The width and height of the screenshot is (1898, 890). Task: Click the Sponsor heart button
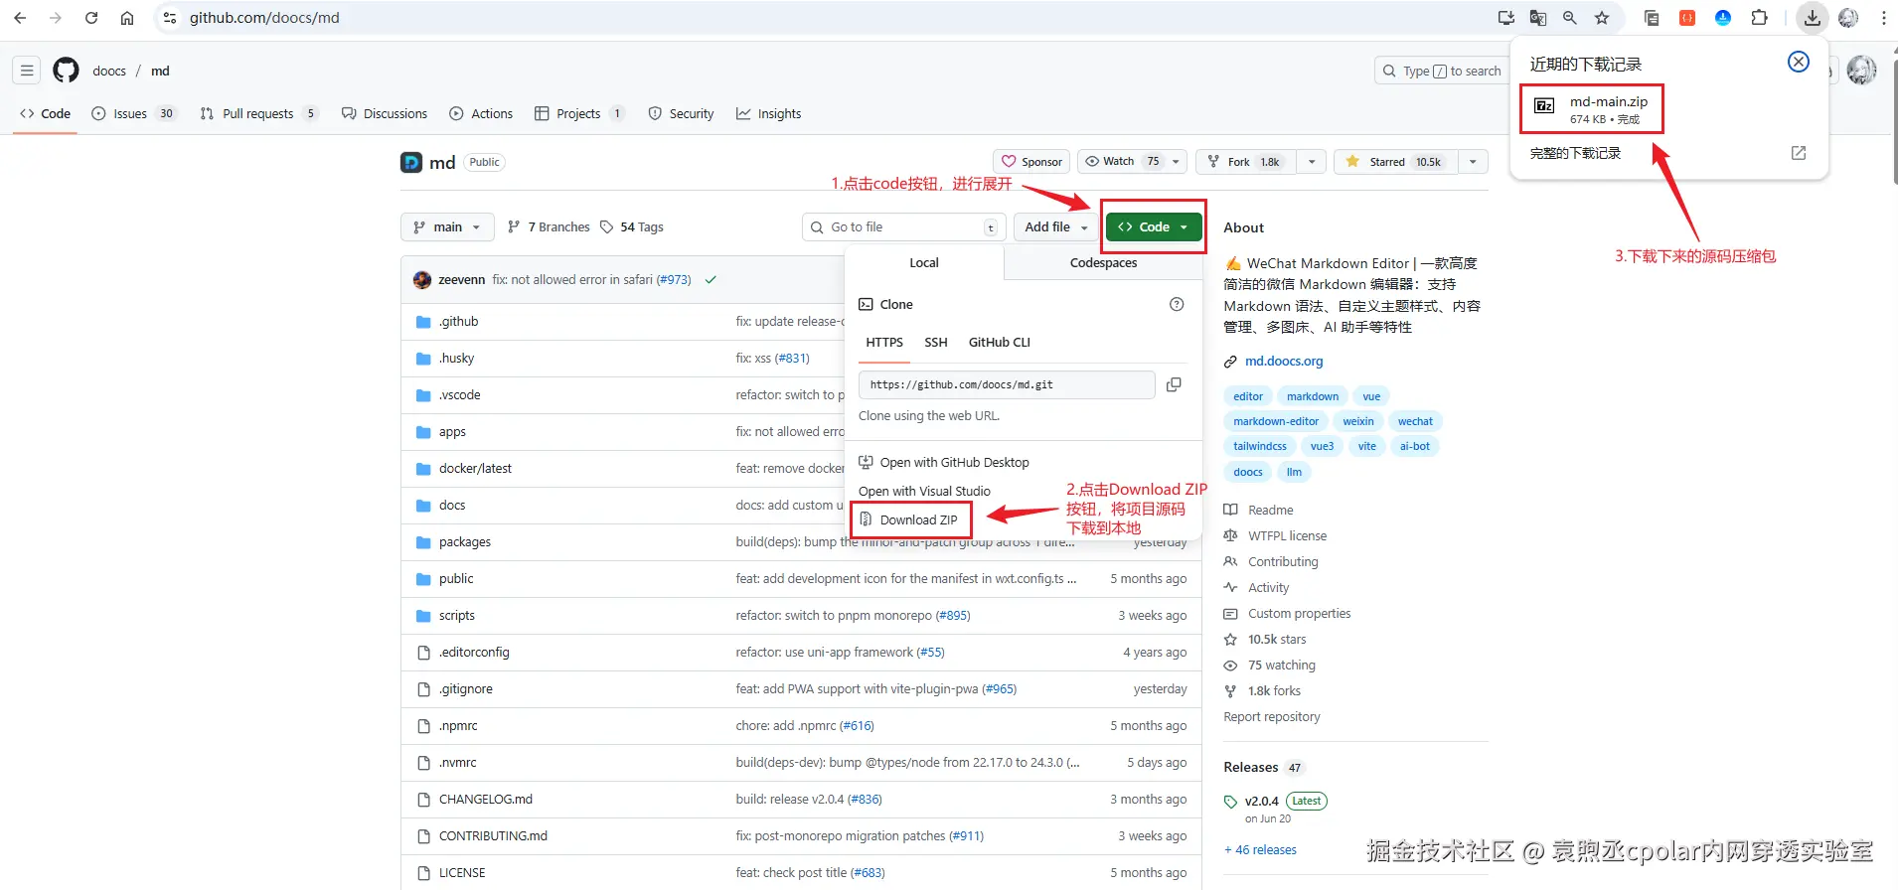pos(1031,162)
